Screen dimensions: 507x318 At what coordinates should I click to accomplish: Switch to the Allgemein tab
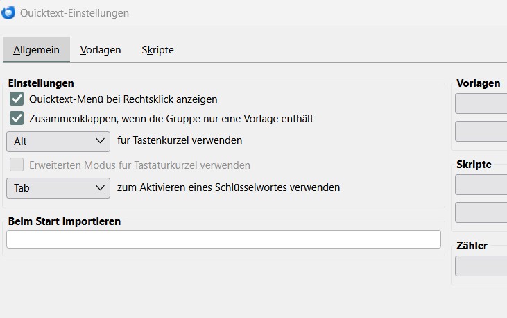pos(36,50)
